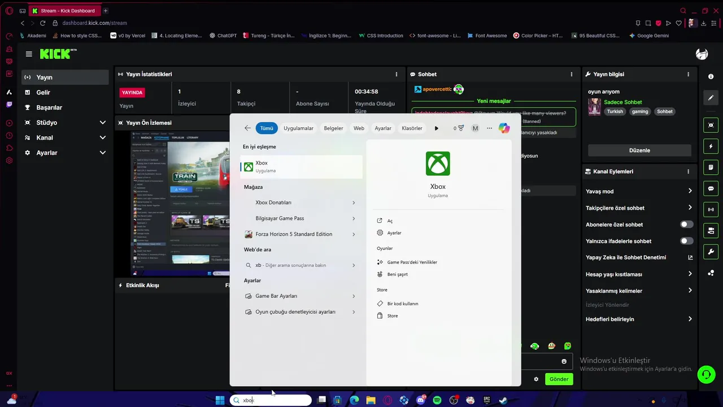Click the Kick profile avatar icon
This screenshot has width=723, height=407.
[x=702, y=54]
